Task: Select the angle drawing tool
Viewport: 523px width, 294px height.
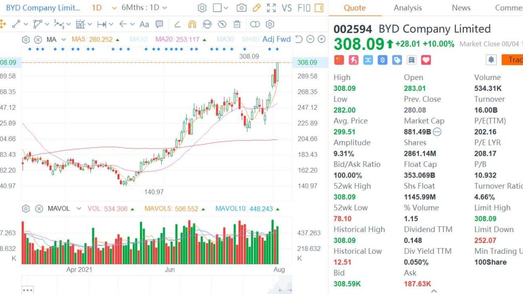Action: pos(177,24)
